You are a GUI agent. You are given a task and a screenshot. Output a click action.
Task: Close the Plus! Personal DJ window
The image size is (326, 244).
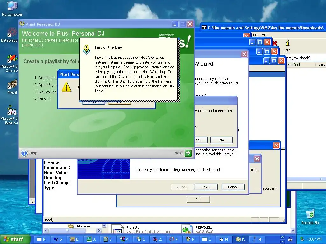click(190, 24)
